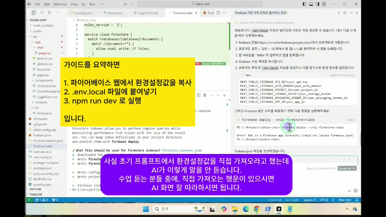Click UTF-8 encoding in status bar

click(324, 200)
